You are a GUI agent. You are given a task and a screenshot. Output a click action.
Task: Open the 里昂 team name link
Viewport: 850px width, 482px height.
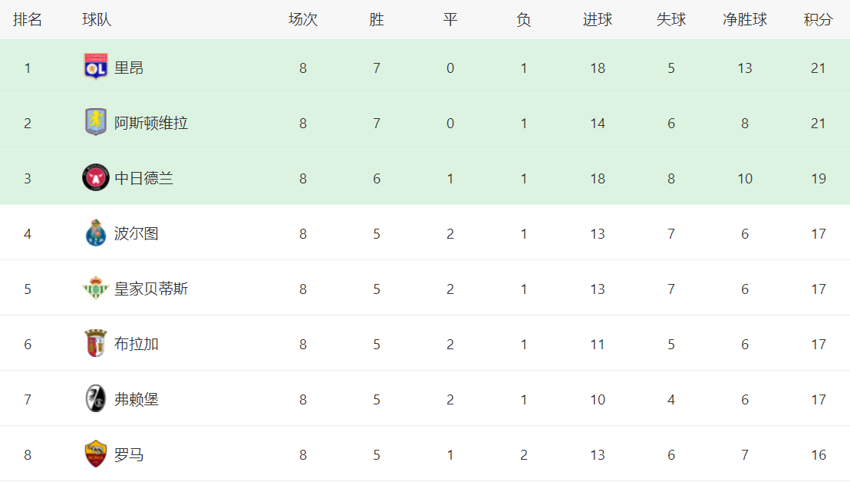pyautogui.click(x=129, y=68)
